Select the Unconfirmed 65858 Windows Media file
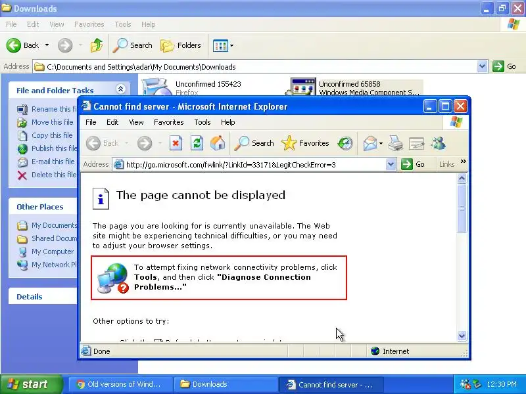Screen dimensions: 526x394 click(x=354, y=87)
